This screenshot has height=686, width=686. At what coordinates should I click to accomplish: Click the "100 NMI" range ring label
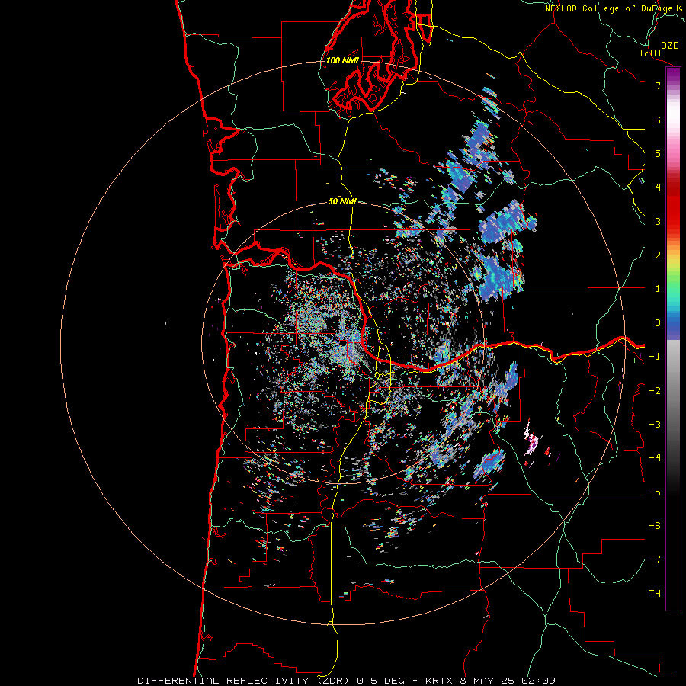click(342, 60)
